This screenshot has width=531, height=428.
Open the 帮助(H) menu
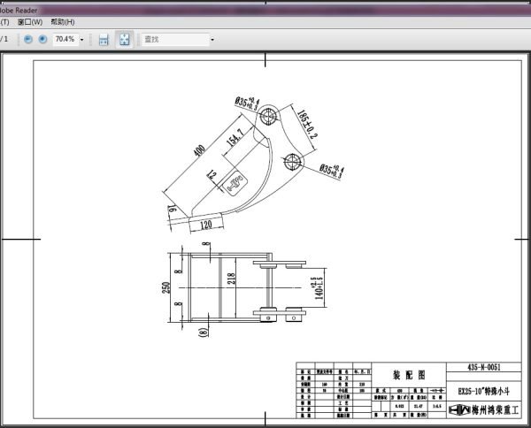tap(63, 21)
